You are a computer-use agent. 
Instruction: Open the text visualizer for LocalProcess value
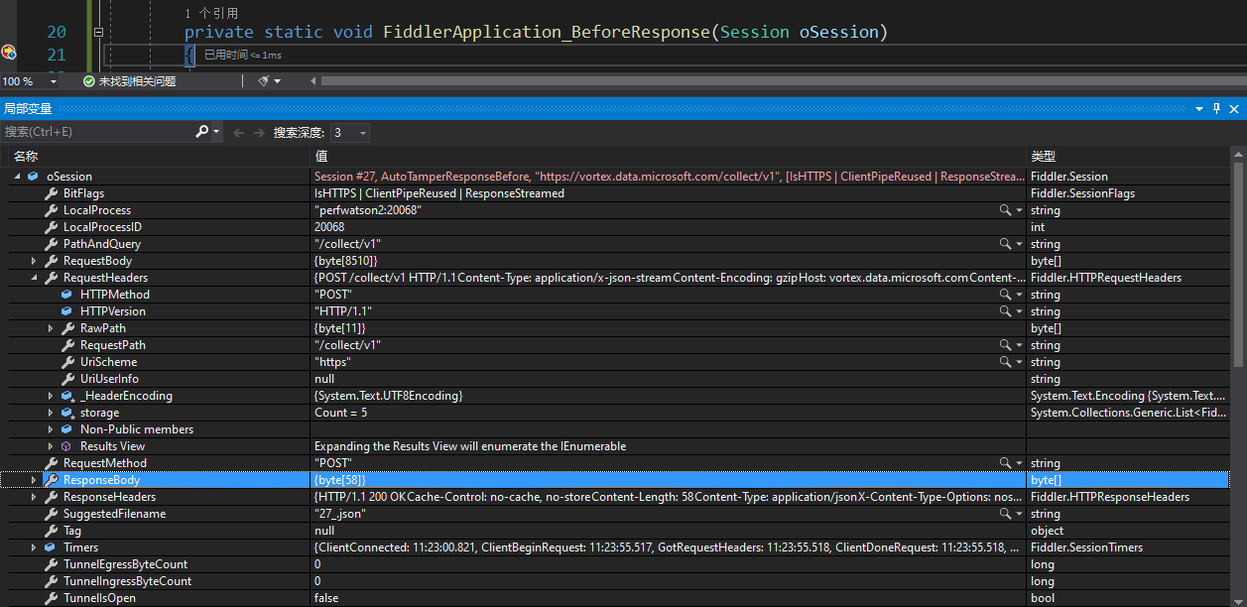(x=1005, y=210)
